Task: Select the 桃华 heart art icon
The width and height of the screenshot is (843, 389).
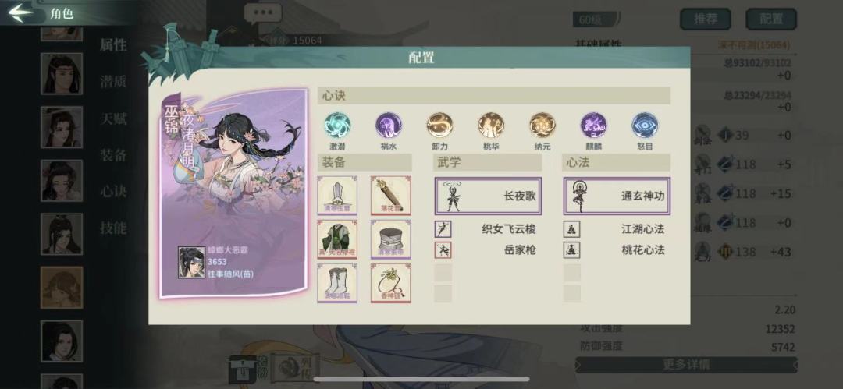Action: (x=491, y=126)
